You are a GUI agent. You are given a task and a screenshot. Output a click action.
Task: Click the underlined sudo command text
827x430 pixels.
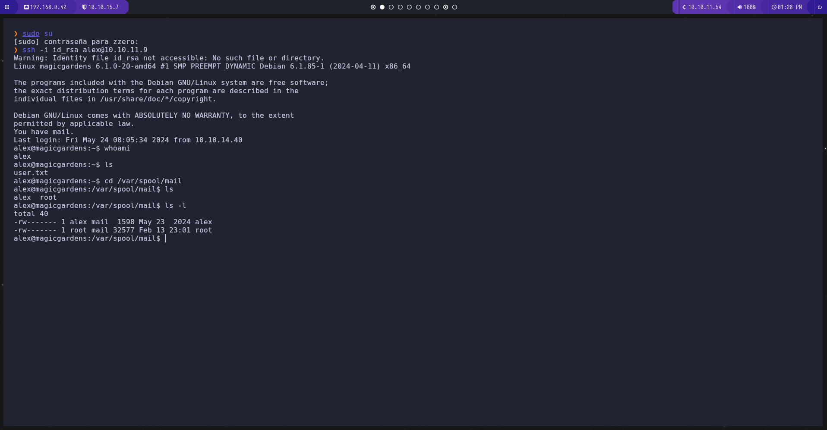[x=31, y=34]
